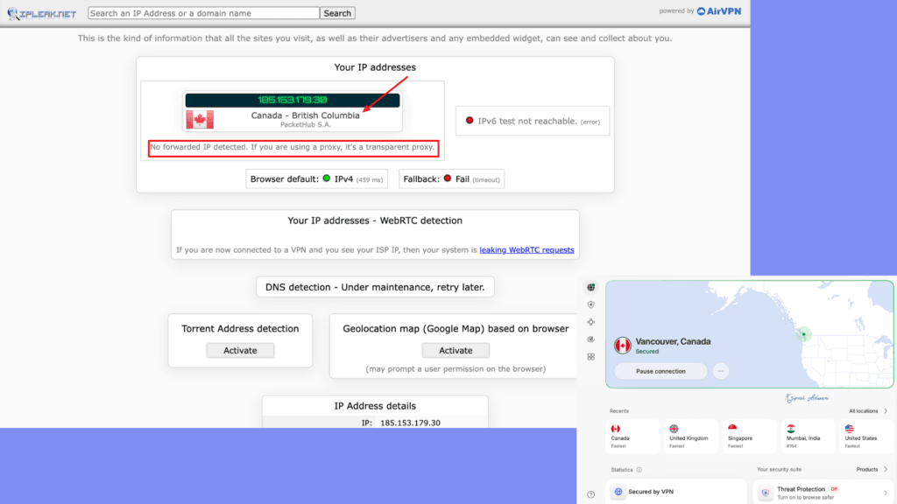Click the Secured by VPN globe icon

[618, 492]
